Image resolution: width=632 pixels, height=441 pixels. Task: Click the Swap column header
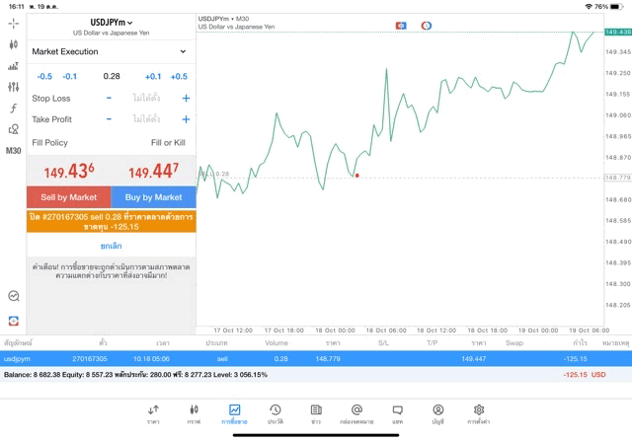(x=514, y=343)
